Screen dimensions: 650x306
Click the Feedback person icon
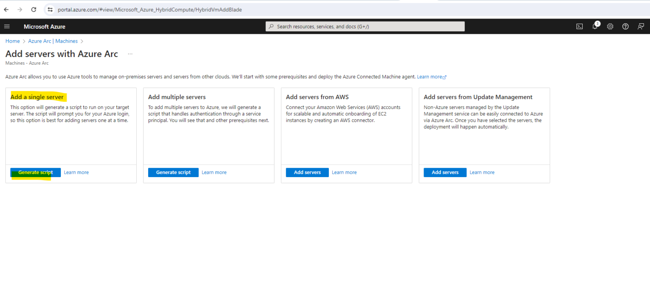click(641, 27)
